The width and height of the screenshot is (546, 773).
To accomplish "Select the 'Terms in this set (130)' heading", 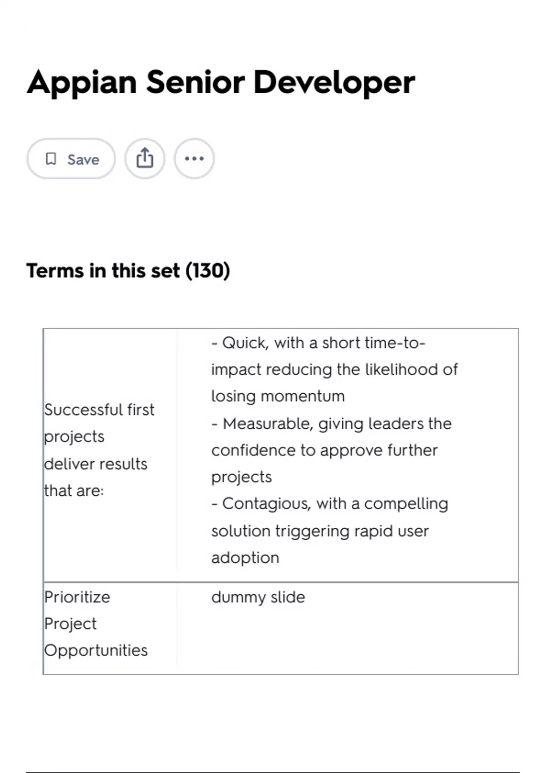I will pyautogui.click(x=128, y=271).
